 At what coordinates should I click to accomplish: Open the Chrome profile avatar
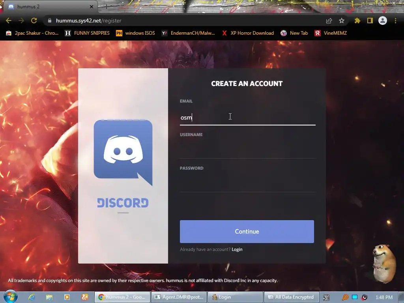coord(383,21)
